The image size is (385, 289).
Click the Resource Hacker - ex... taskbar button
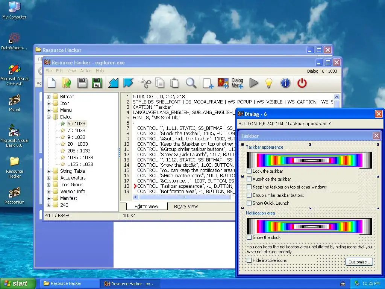click(x=130, y=284)
